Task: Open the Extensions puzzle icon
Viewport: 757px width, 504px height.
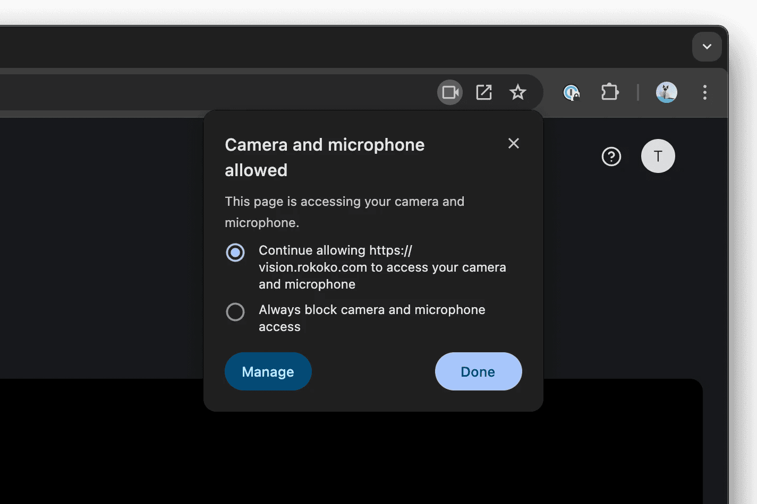Action: pyautogui.click(x=609, y=92)
